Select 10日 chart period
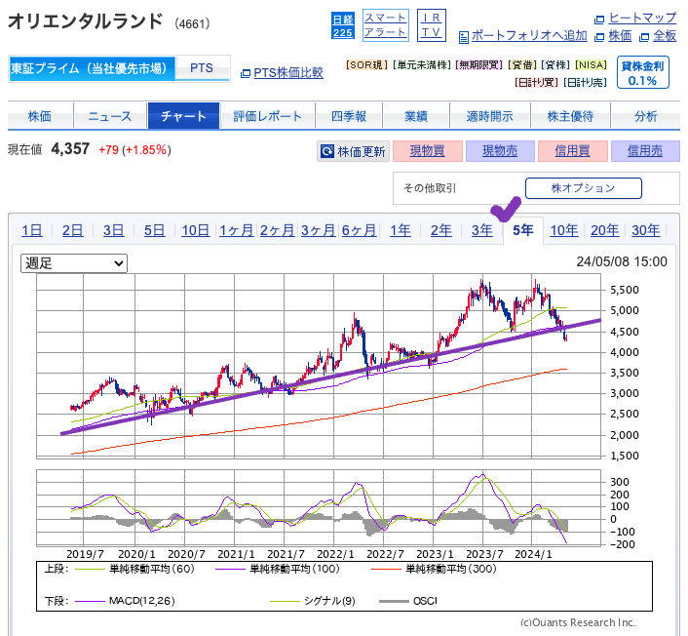Viewport: 688px width, 636px height. click(x=195, y=230)
